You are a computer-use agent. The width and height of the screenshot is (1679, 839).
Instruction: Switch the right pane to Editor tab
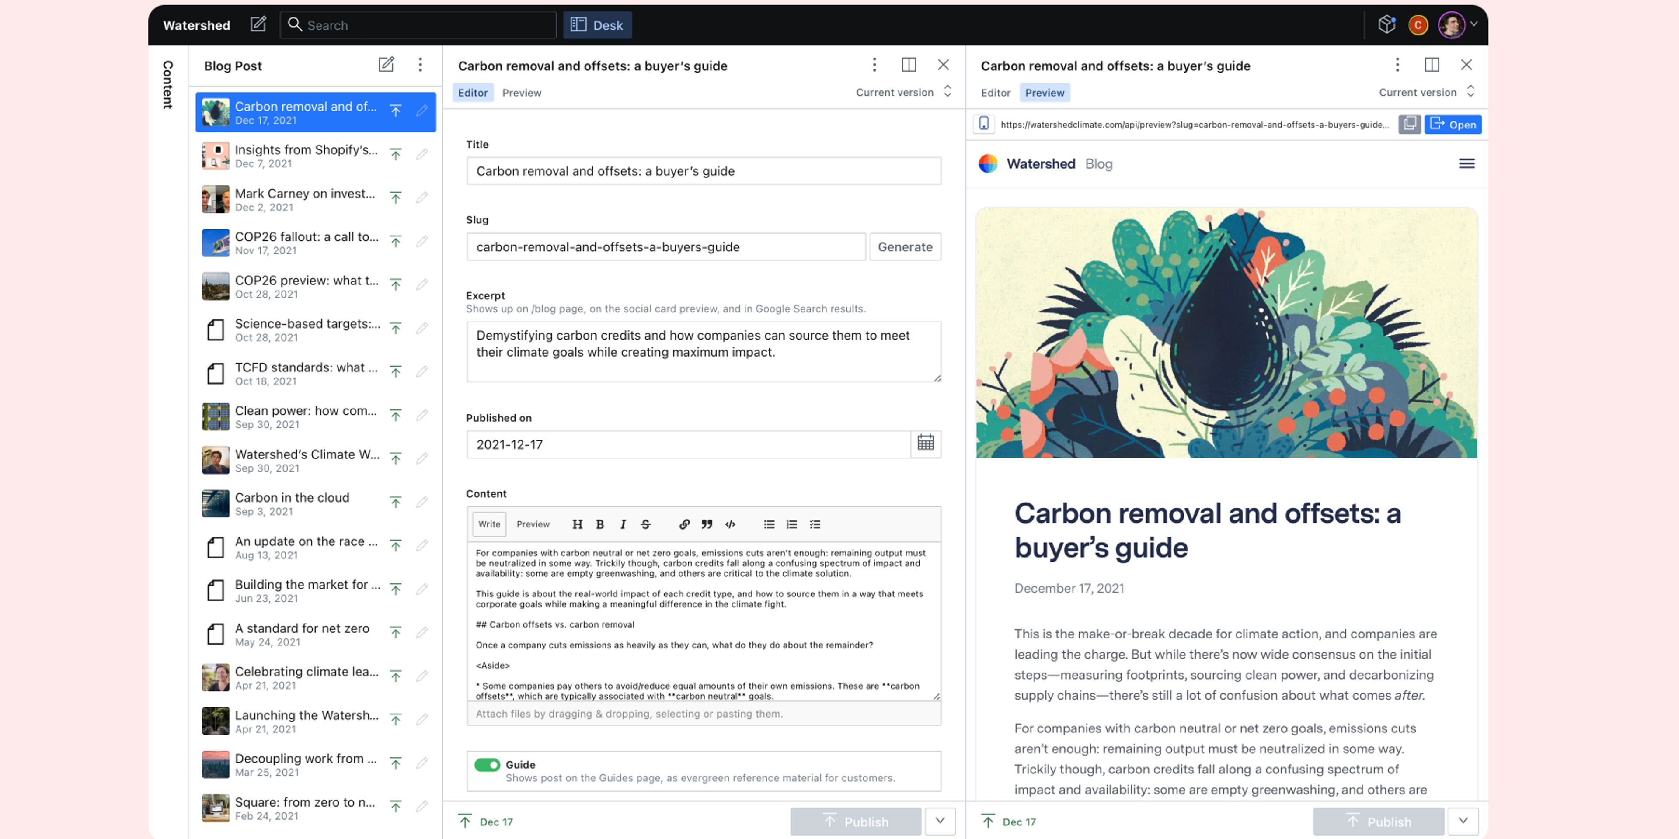pyautogui.click(x=995, y=93)
